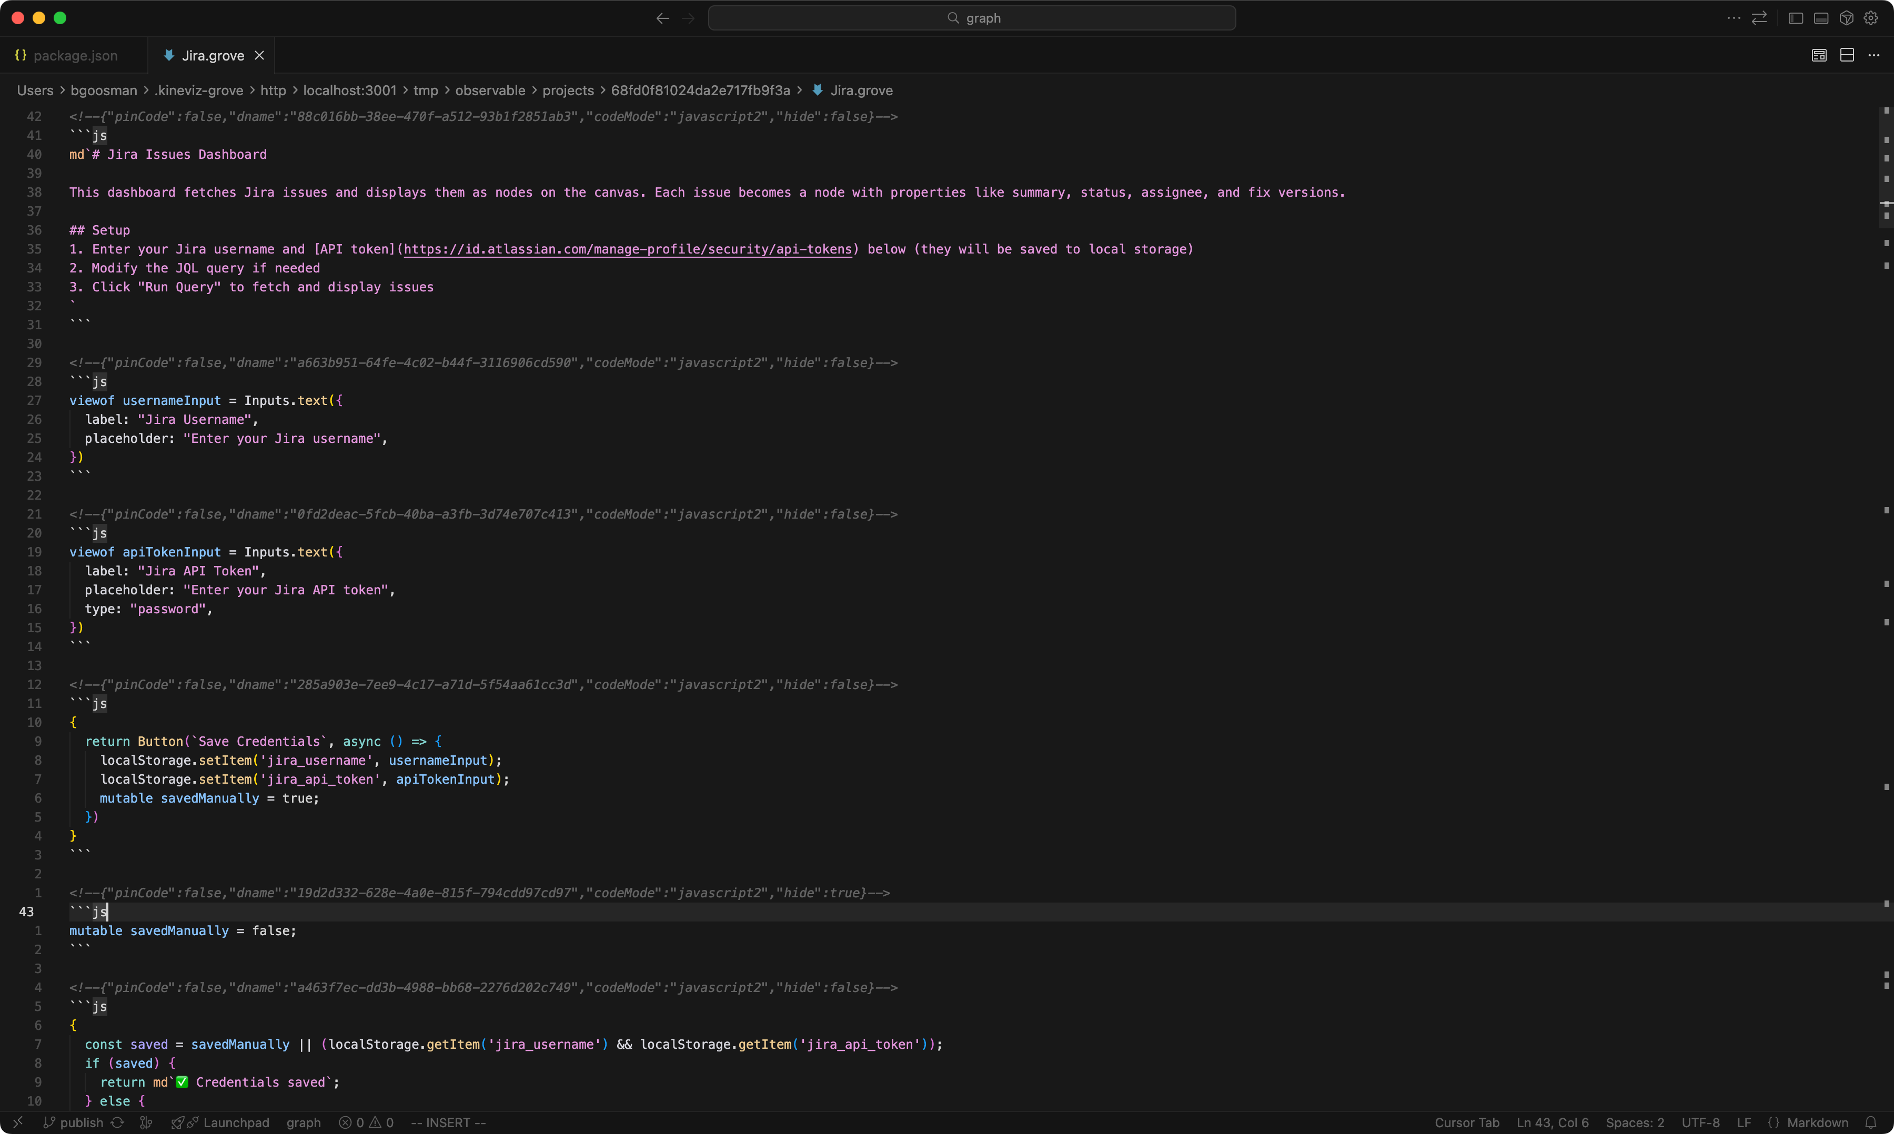This screenshot has height=1134, width=1894.
Task: Open the localhost:3001 breadcrumb segment
Action: (x=350, y=90)
